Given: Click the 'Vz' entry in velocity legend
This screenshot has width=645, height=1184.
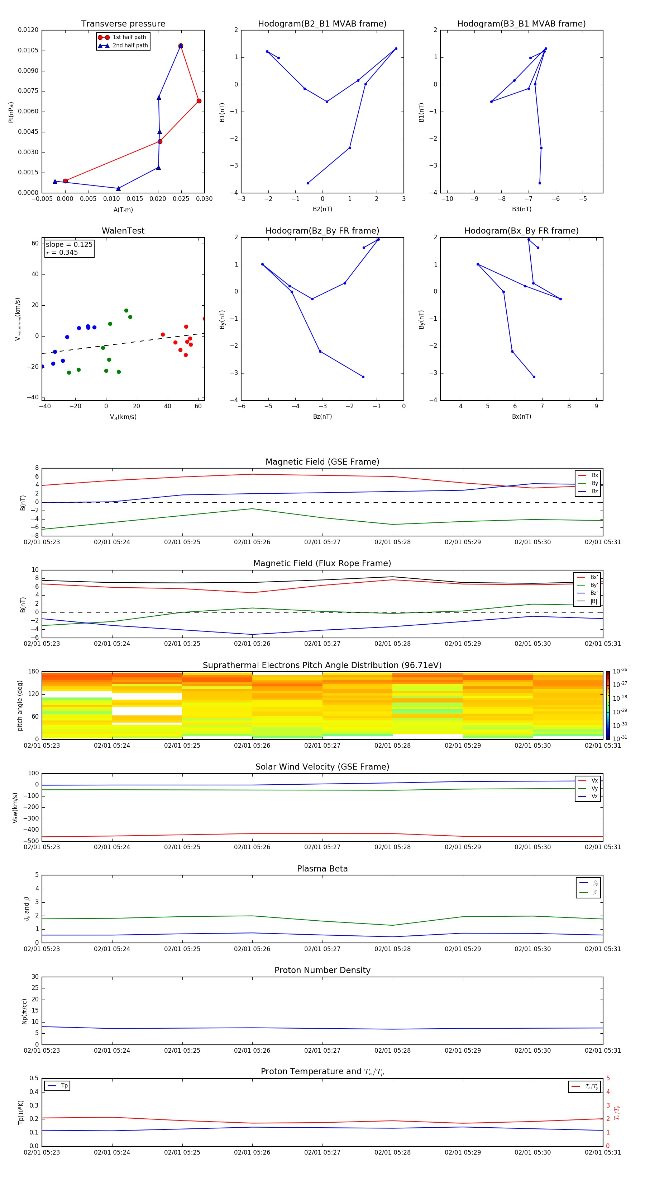Looking at the screenshot, I should coord(588,796).
